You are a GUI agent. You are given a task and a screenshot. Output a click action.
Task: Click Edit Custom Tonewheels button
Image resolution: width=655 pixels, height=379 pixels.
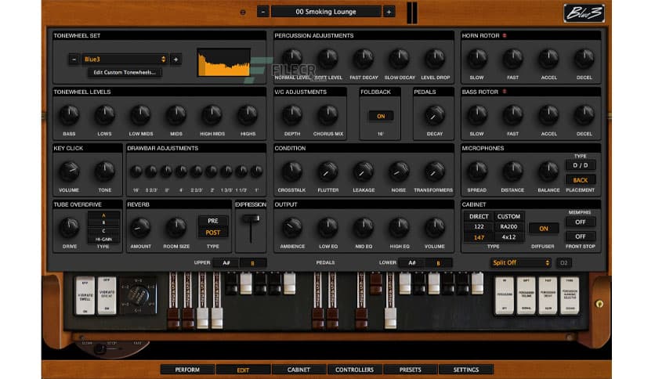pos(125,73)
